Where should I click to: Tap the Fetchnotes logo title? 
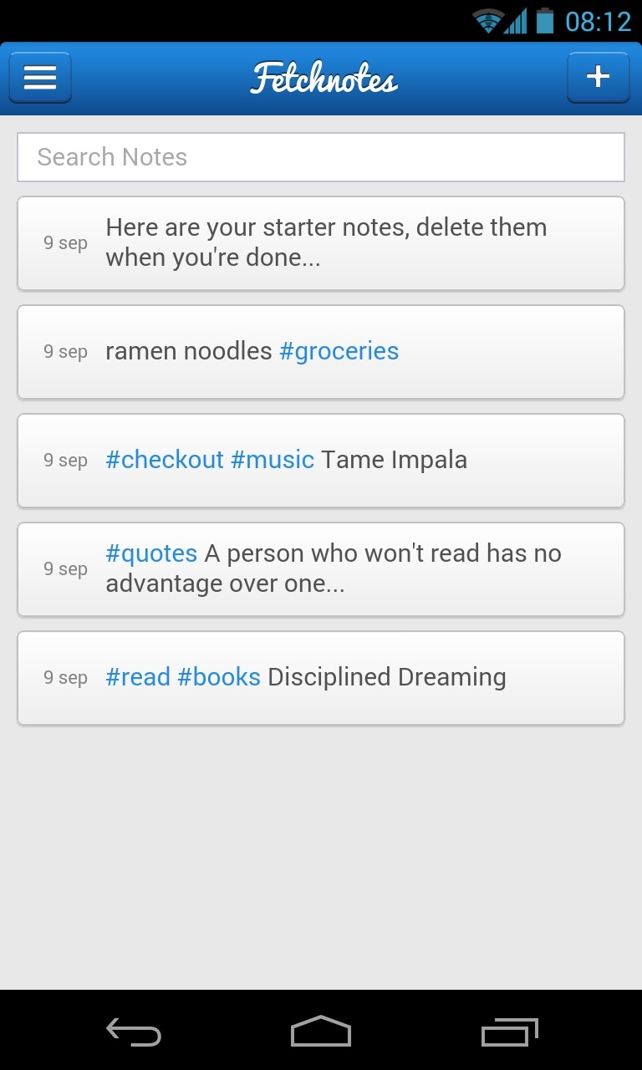[x=324, y=79]
